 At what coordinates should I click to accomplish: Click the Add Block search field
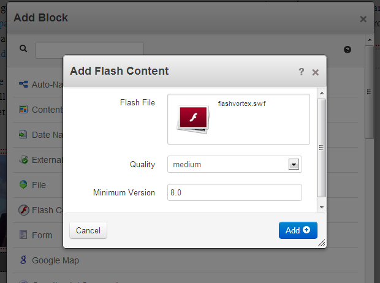point(89,50)
